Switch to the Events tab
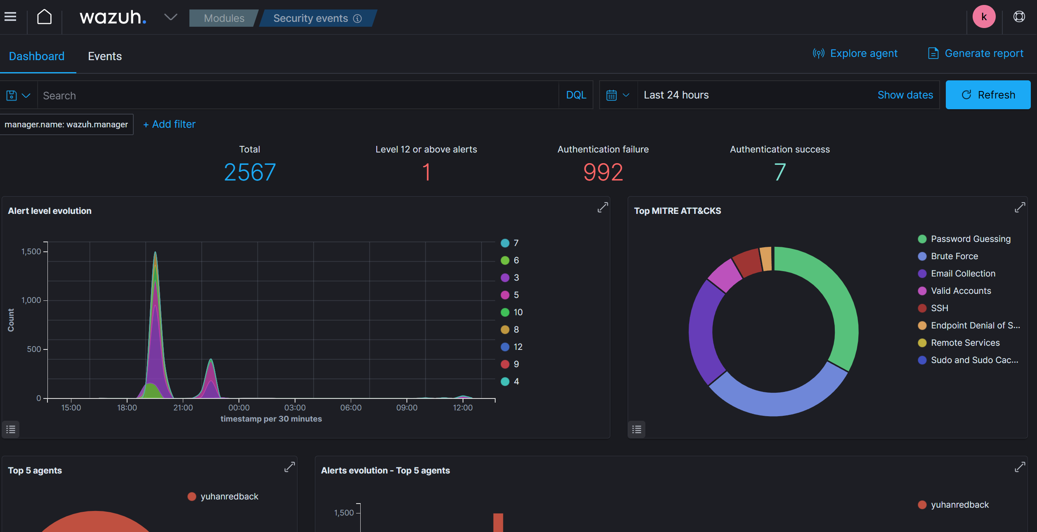The image size is (1037, 532). (105, 56)
